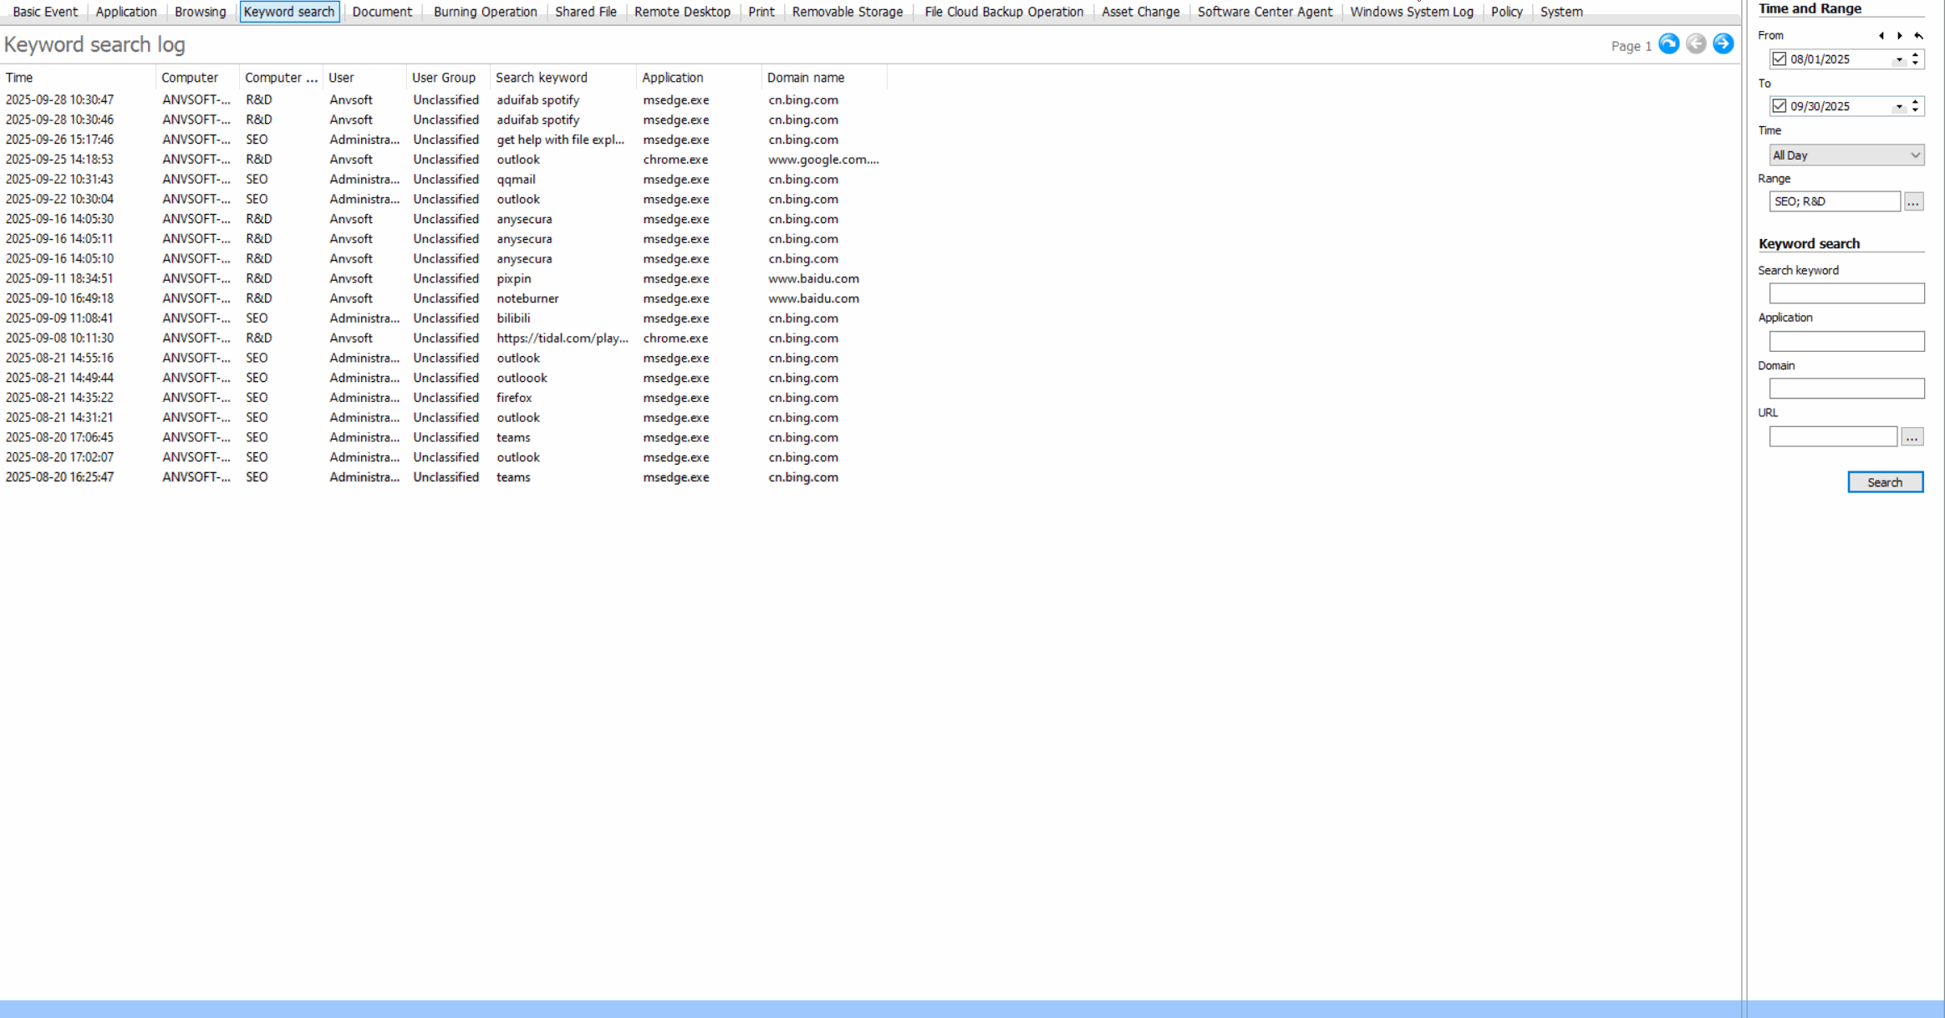Uncheck the To date 09/30/2025 checkbox
Screen dimensions: 1945x1018
point(1780,106)
